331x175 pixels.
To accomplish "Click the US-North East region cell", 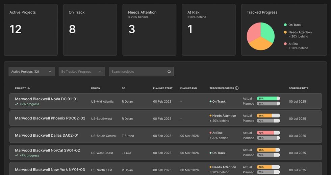I will 102,170.
